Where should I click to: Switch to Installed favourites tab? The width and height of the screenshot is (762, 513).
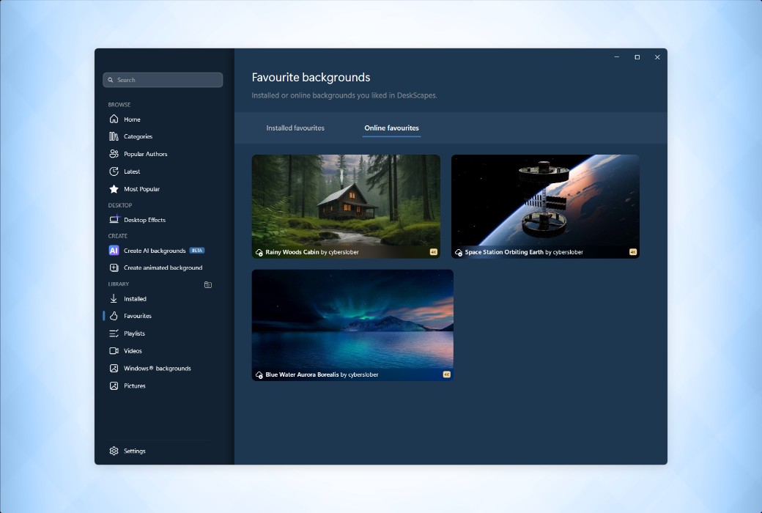(295, 128)
